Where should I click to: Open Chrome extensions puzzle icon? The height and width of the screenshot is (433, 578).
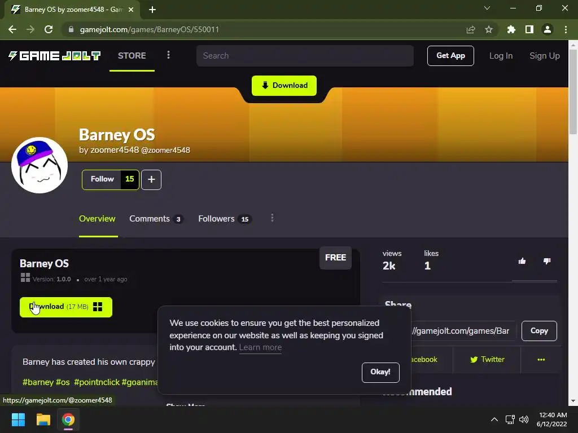511,29
